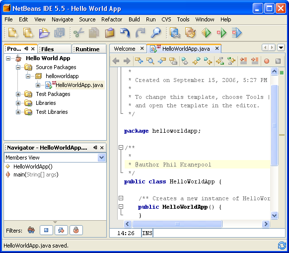The image size is (289, 253).
Task: Expand the HelloWorldApp.java tree node
Action: click(38, 85)
